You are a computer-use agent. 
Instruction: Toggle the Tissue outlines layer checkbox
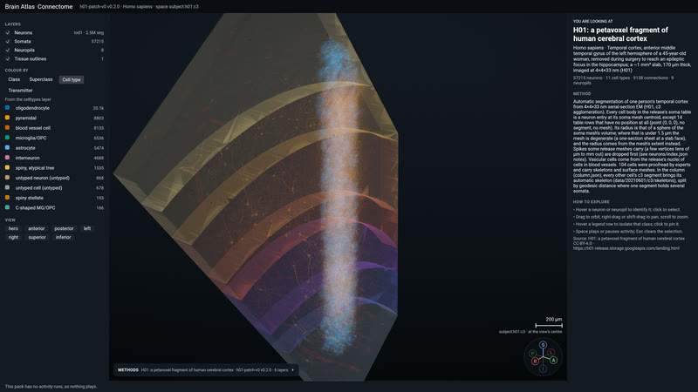click(8, 58)
